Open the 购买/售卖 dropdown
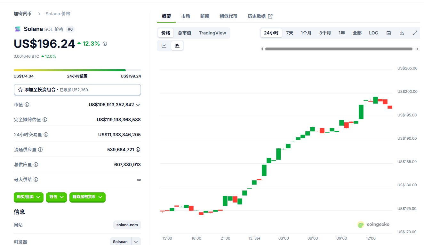The width and height of the screenshot is (424, 245). pyautogui.click(x=28, y=197)
